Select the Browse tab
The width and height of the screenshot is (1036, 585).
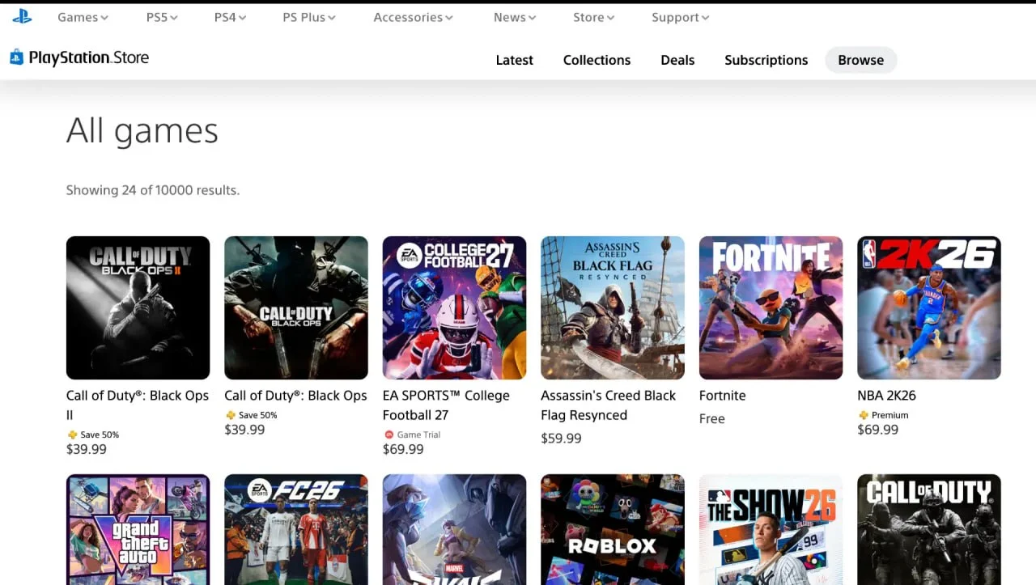click(x=861, y=60)
